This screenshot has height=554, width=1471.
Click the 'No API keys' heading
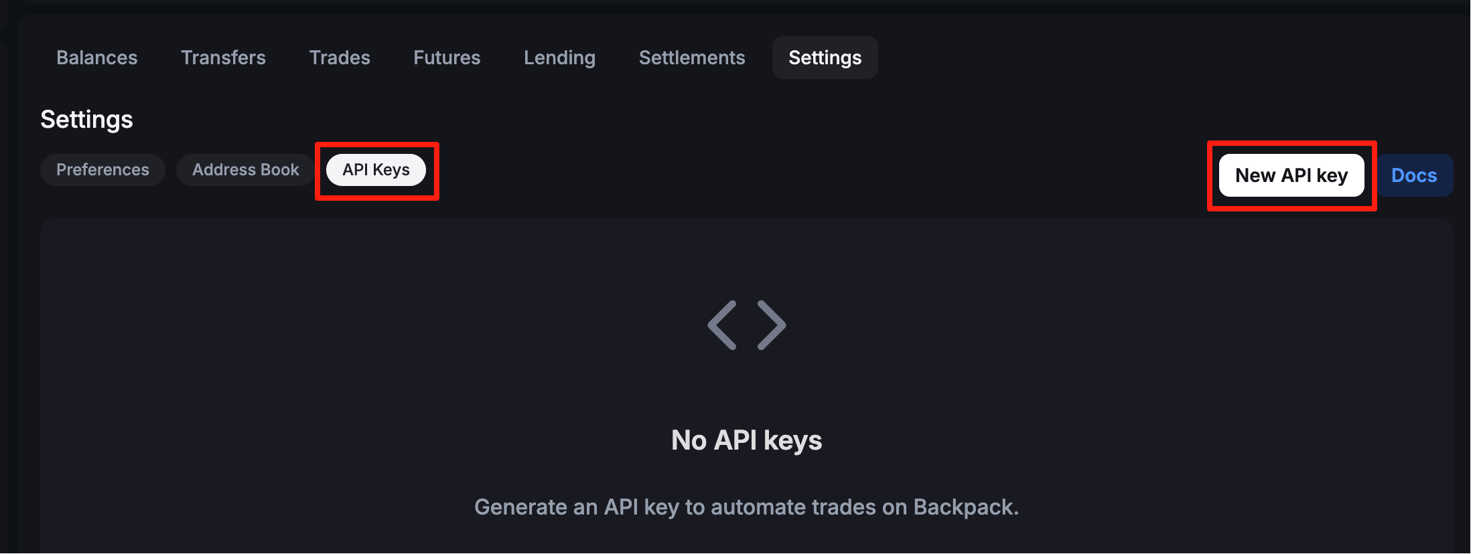(x=746, y=440)
